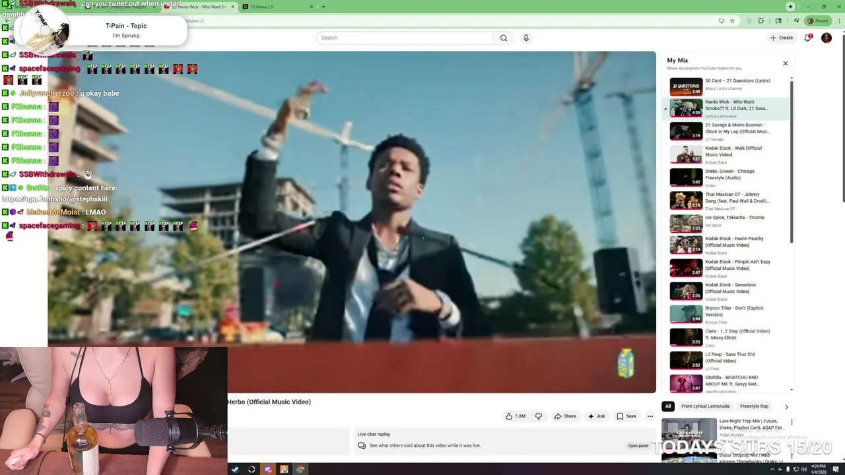
Task: Play GloRilla - WHATCHU KNO ABOUT ME
Action: [726, 383]
